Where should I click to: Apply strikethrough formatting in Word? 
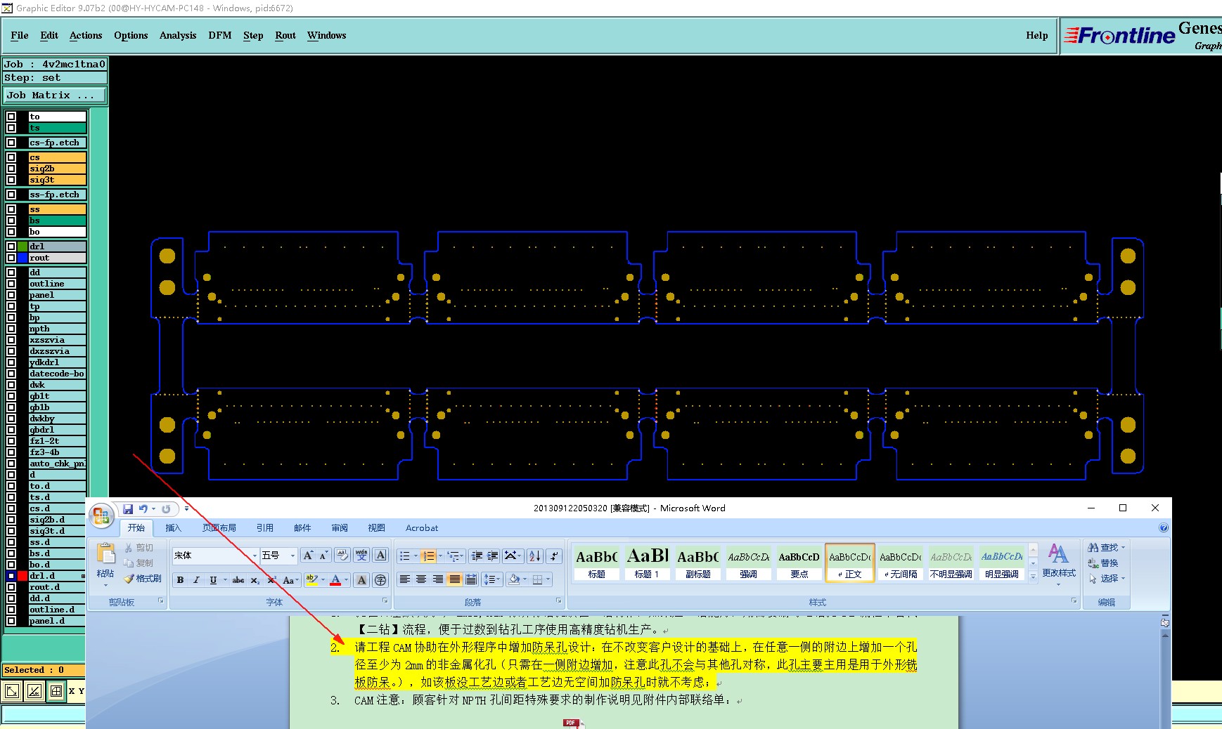(238, 580)
